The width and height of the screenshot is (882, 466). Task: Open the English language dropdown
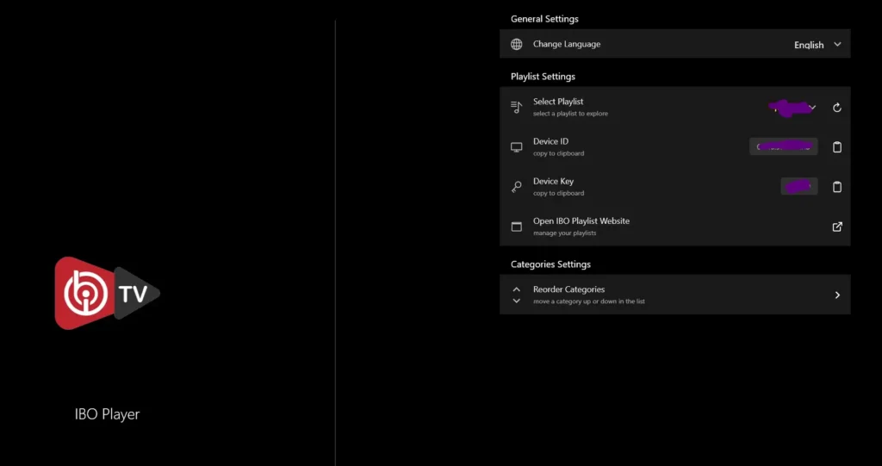click(x=817, y=45)
